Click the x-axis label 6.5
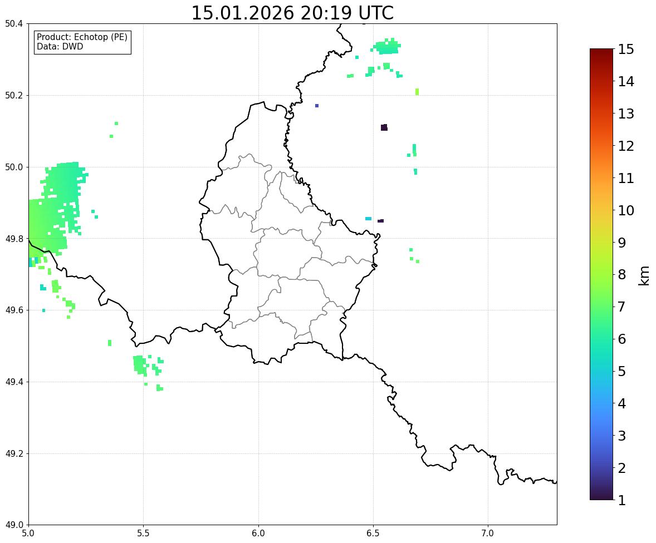The height and width of the screenshot is (543, 656). click(373, 534)
